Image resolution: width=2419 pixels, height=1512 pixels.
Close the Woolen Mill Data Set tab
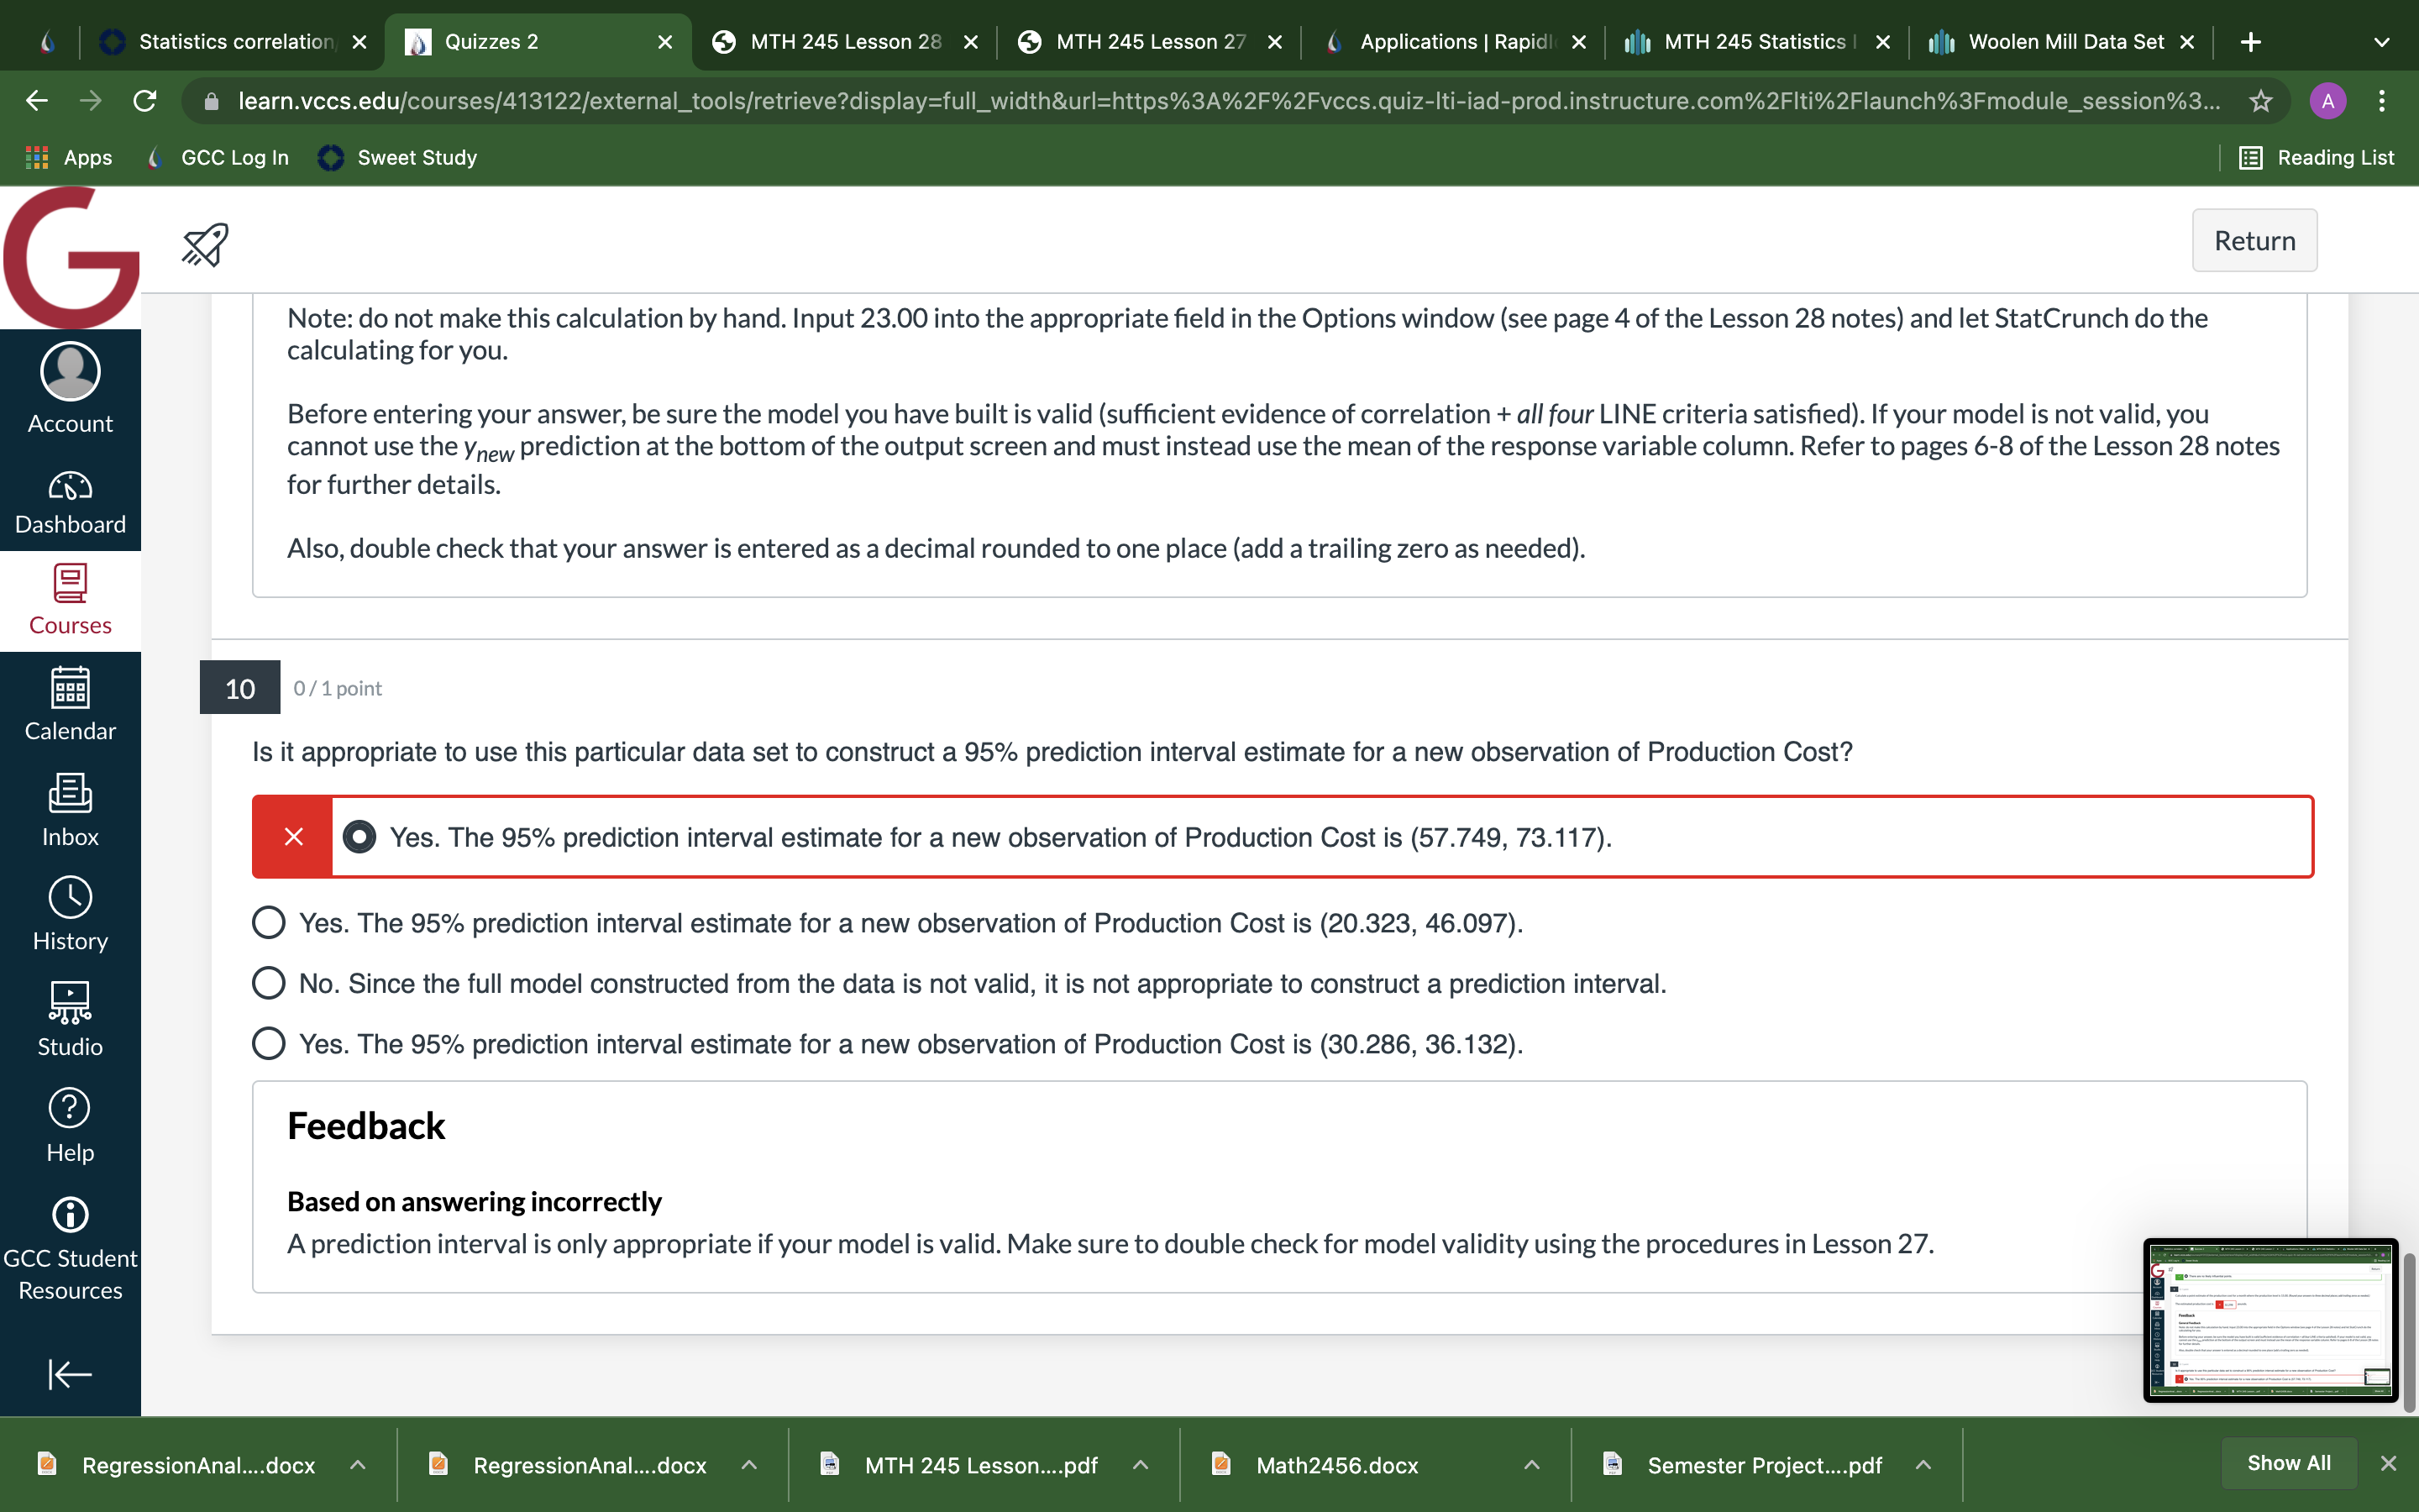point(2187,42)
